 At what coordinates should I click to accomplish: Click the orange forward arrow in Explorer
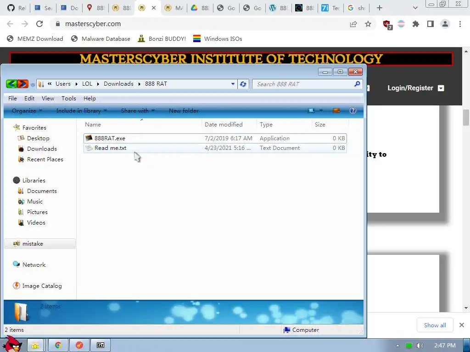pyautogui.click(x=23, y=84)
